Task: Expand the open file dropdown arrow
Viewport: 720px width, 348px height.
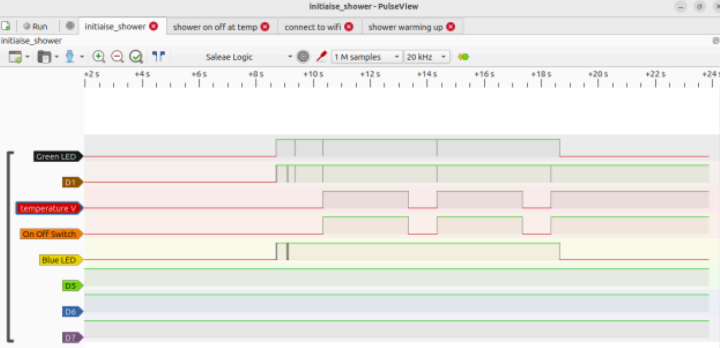Action: pyautogui.click(x=57, y=57)
